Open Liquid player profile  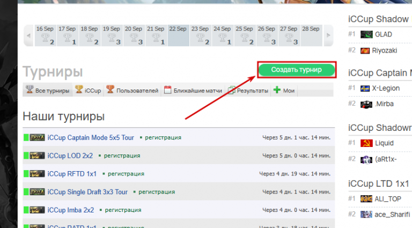pos(384,143)
